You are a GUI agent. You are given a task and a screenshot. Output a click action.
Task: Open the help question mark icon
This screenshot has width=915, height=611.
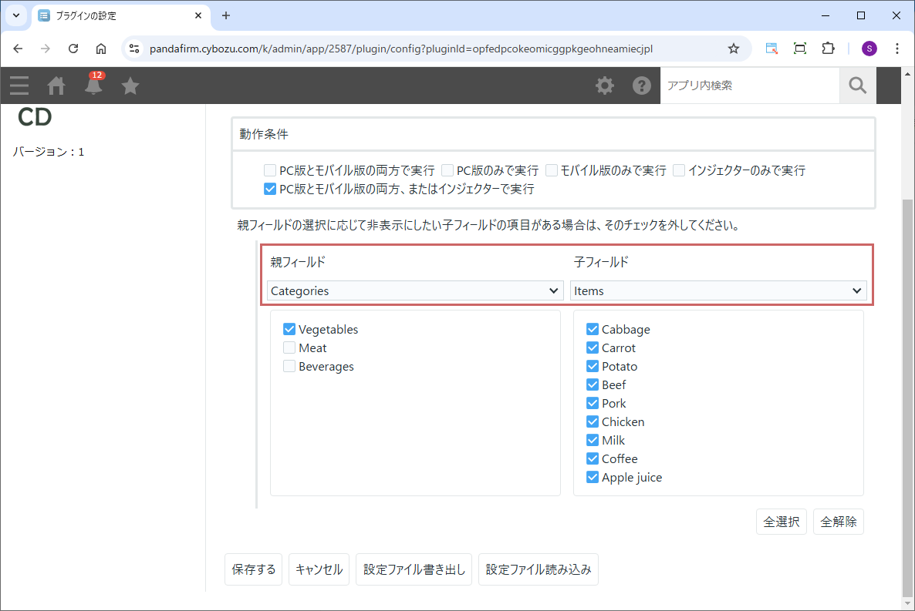[x=642, y=86]
